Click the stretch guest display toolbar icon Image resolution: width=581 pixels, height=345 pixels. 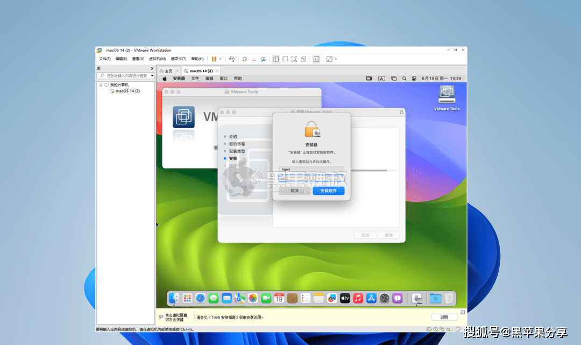329,59
